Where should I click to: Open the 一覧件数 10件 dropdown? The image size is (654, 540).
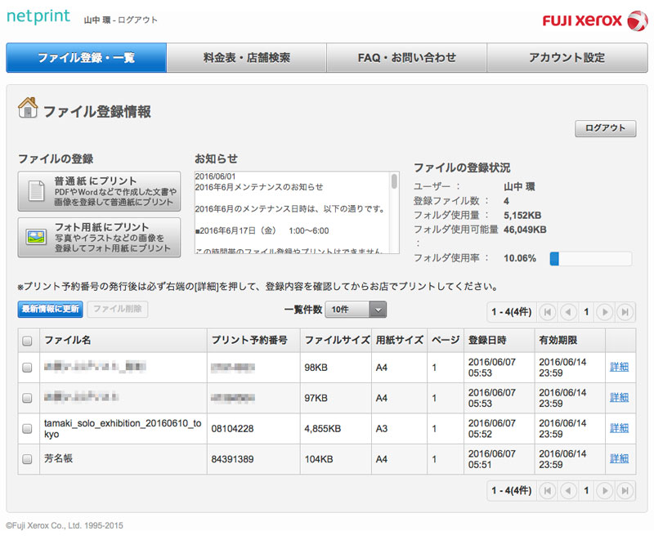[356, 310]
